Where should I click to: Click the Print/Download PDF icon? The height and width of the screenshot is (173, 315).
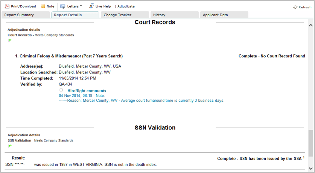[7, 6]
